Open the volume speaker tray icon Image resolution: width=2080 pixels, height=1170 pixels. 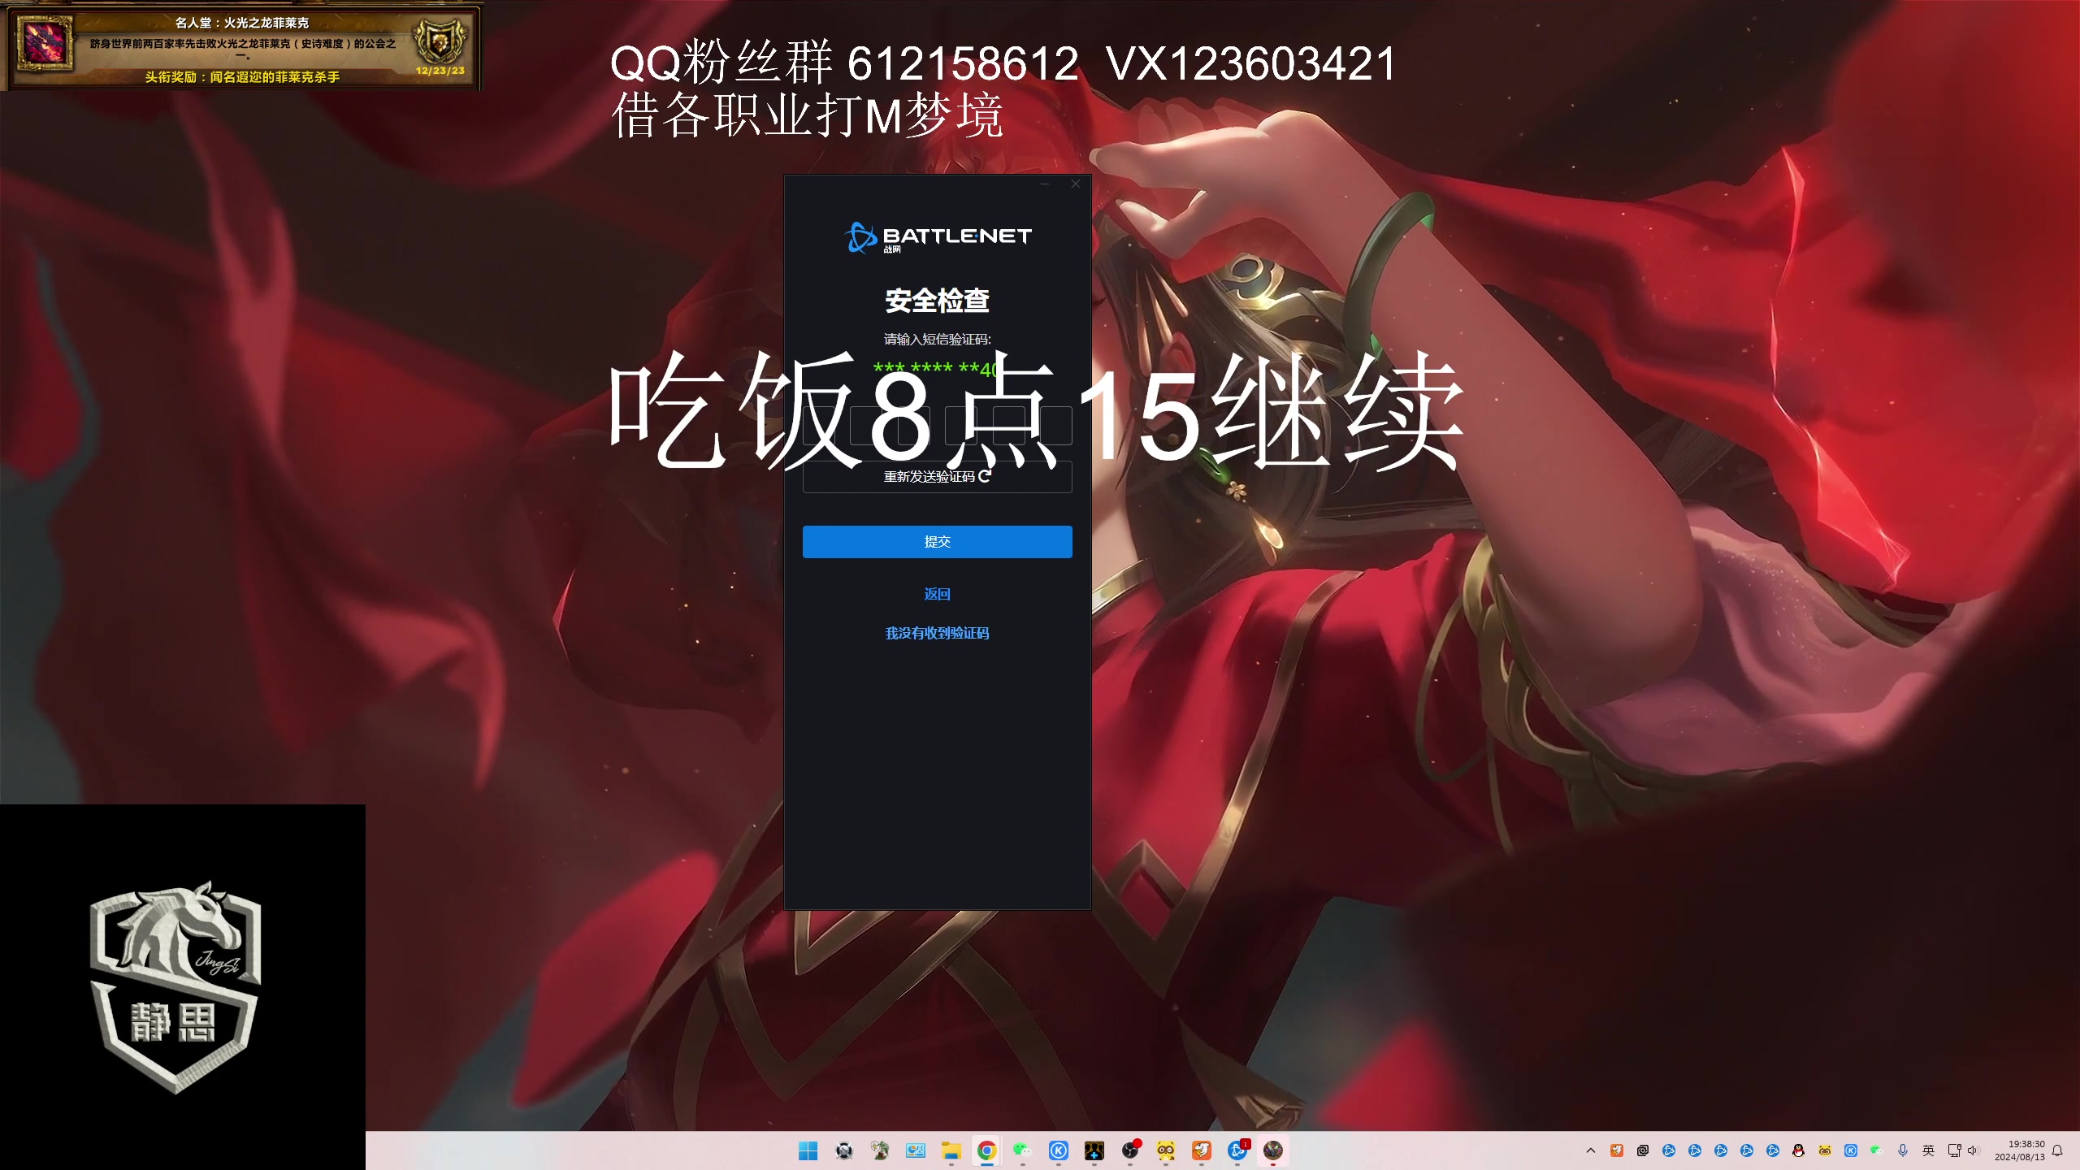(x=1974, y=1150)
